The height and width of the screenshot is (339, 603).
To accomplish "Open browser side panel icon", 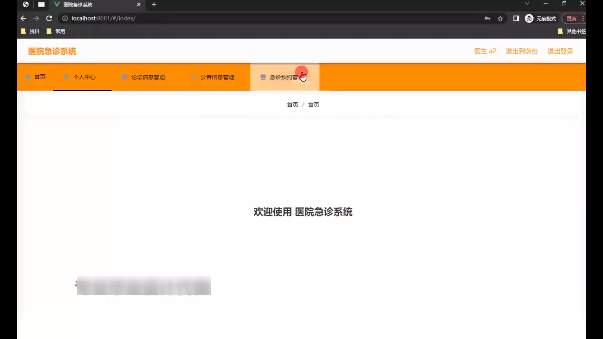I will (x=516, y=19).
